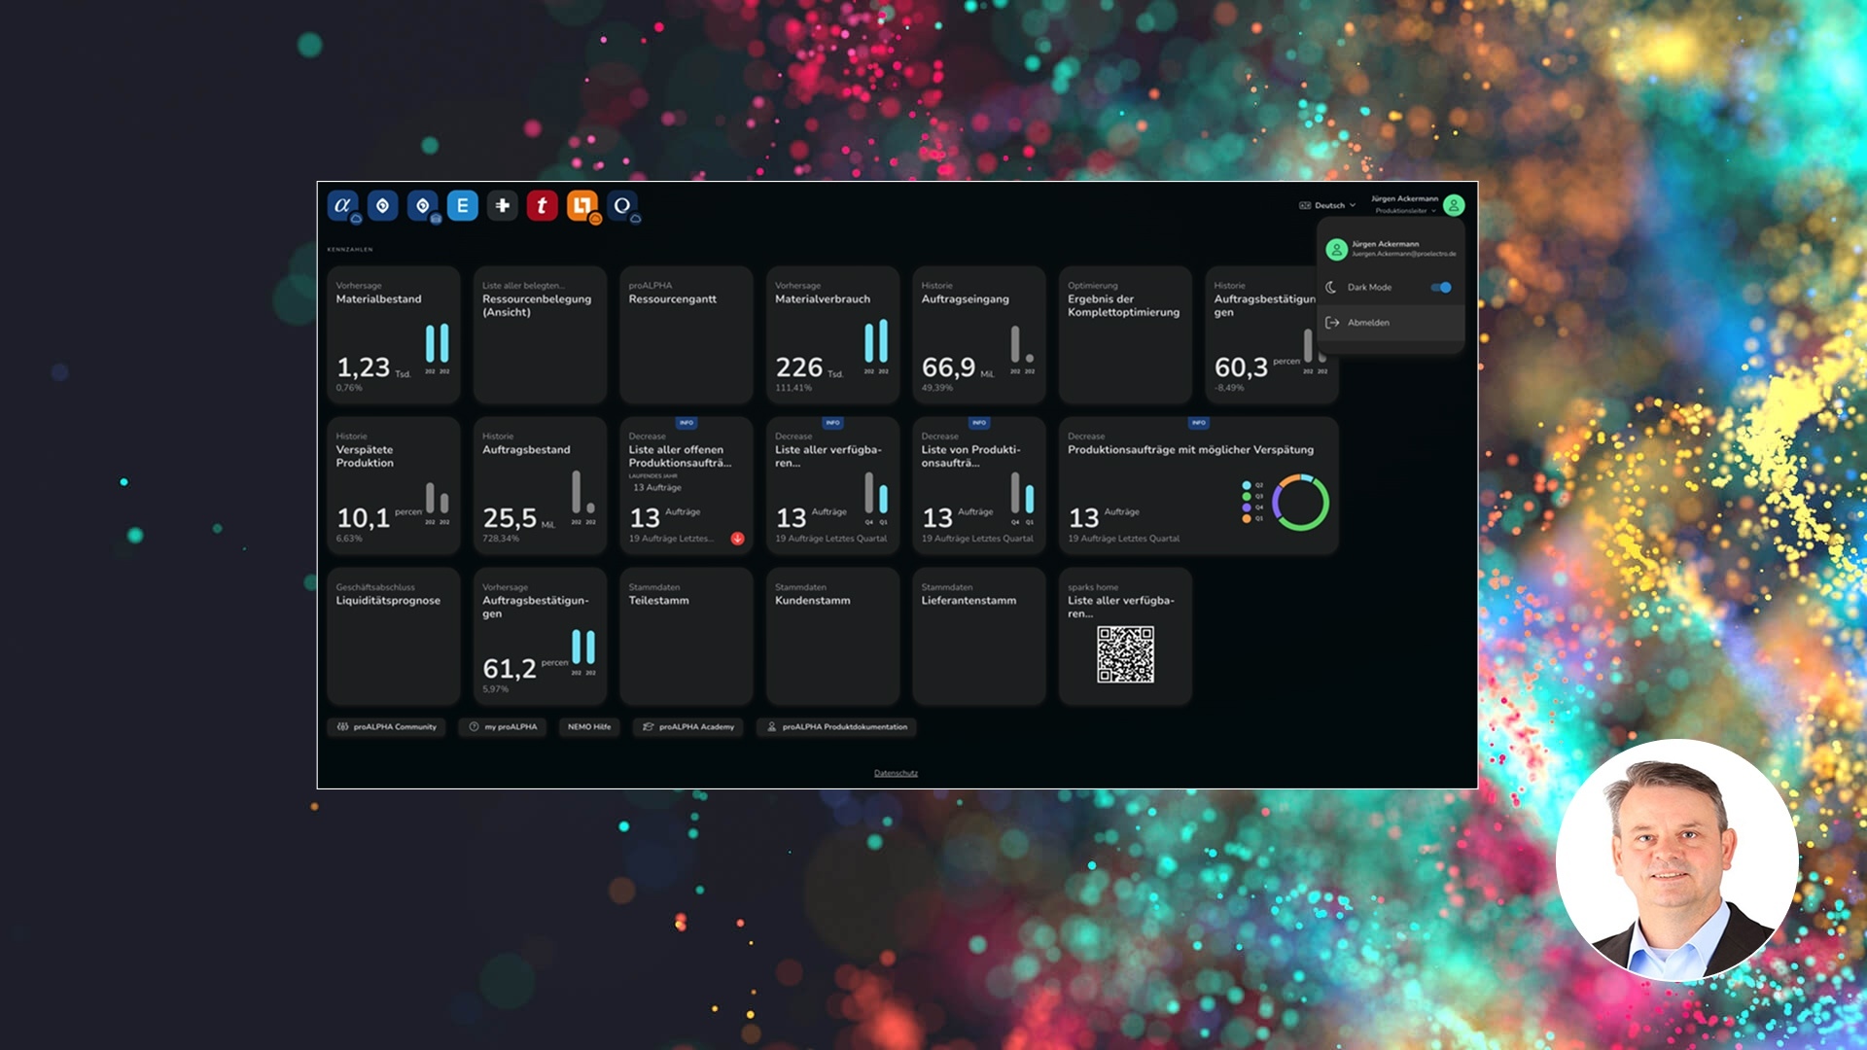1867x1050 pixels.
Task: Click the red down-arrow indicator on Produktionsaufträge tile
Action: (x=738, y=539)
